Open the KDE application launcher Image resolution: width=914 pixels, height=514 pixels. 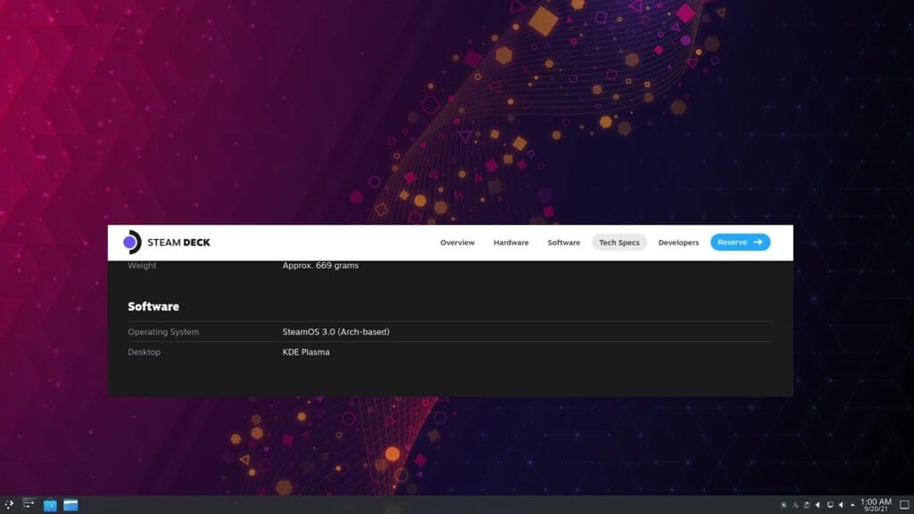tap(9, 505)
